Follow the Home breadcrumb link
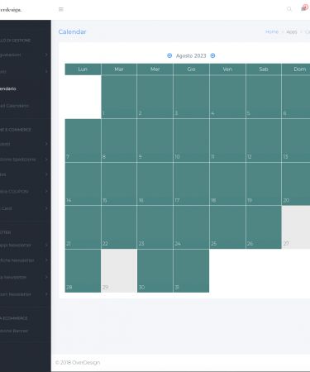 (272, 31)
